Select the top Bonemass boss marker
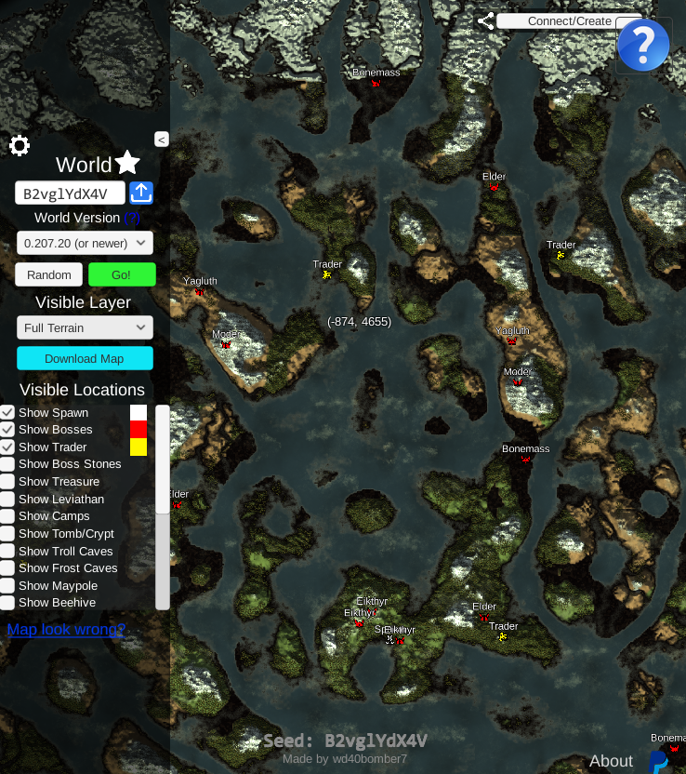686x774 pixels. [376, 83]
